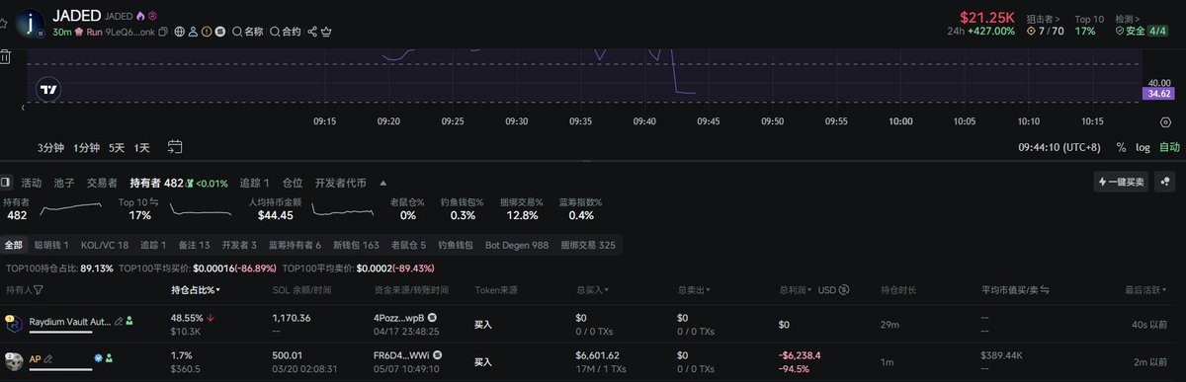Click the orange warning circle icon

pyautogui.click(x=207, y=32)
